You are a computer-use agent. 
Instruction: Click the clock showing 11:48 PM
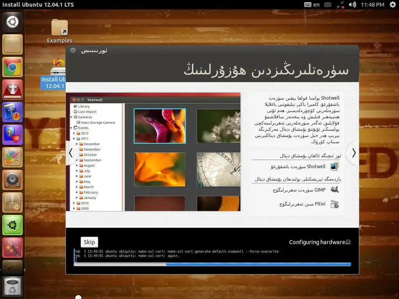click(373, 5)
